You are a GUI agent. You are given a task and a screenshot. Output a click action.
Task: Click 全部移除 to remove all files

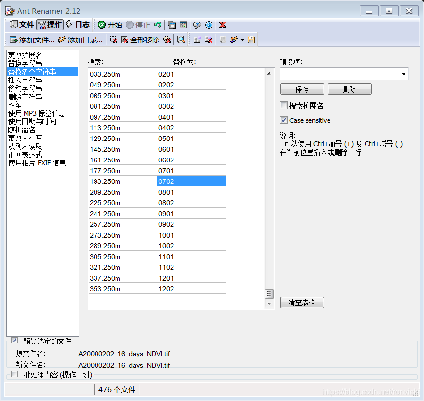click(x=140, y=40)
